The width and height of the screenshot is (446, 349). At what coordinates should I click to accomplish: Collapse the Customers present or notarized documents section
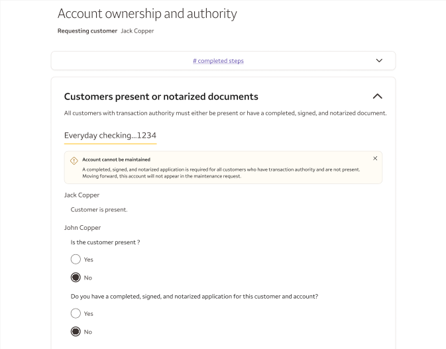(378, 97)
